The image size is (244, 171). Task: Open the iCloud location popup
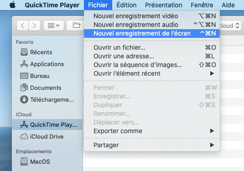tap(230, 26)
